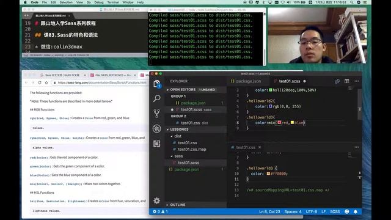Select the Sublime tab 跟山地人学Sass系列教程.md

click(50, 15)
